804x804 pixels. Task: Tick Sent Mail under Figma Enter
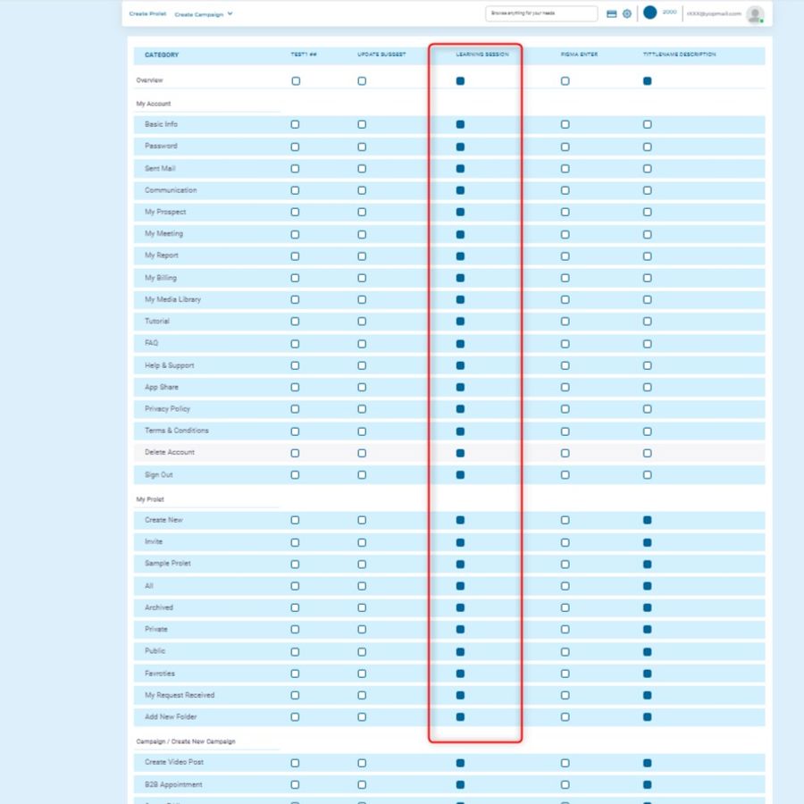[x=565, y=168]
